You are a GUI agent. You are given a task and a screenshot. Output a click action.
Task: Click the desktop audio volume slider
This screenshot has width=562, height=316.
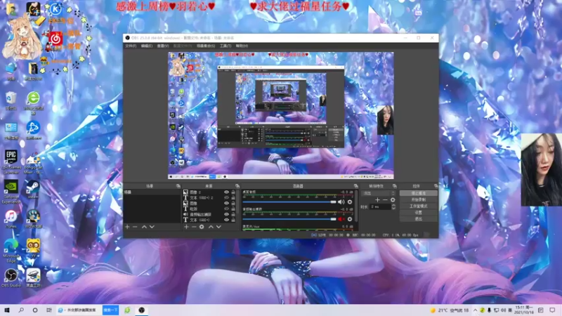coord(289,202)
